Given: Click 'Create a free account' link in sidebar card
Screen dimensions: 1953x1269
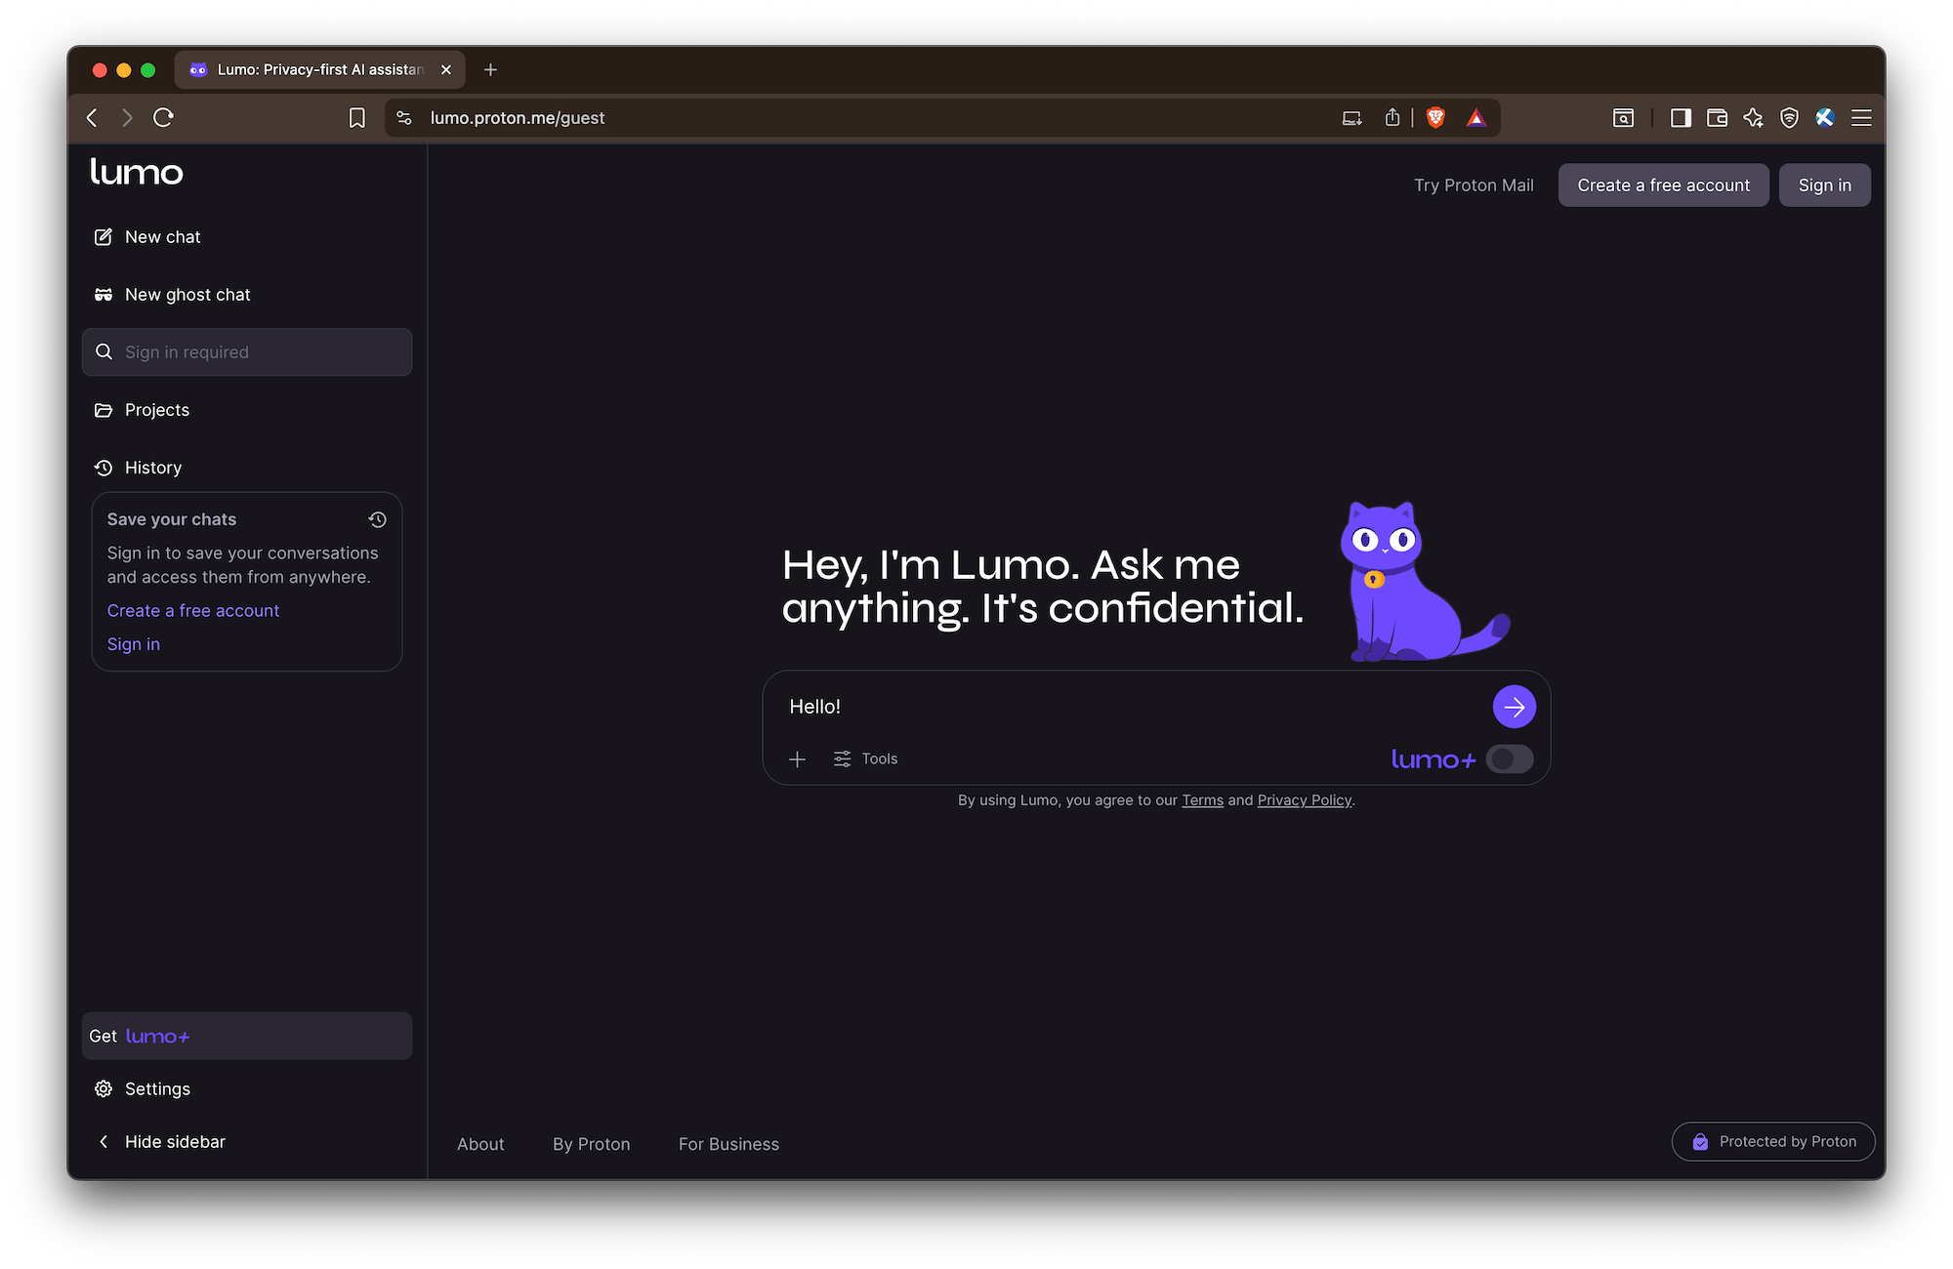Looking at the screenshot, I should 193,610.
